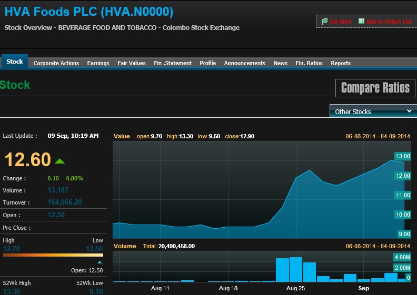Viewport: 417px width, 295px height.
Task: Click the High-Low orange range bar
Action: click(53, 255)
